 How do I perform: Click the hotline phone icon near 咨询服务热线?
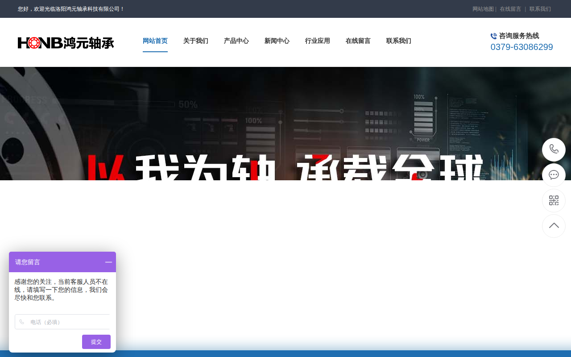pyautogui.click(x=494, y=36)
